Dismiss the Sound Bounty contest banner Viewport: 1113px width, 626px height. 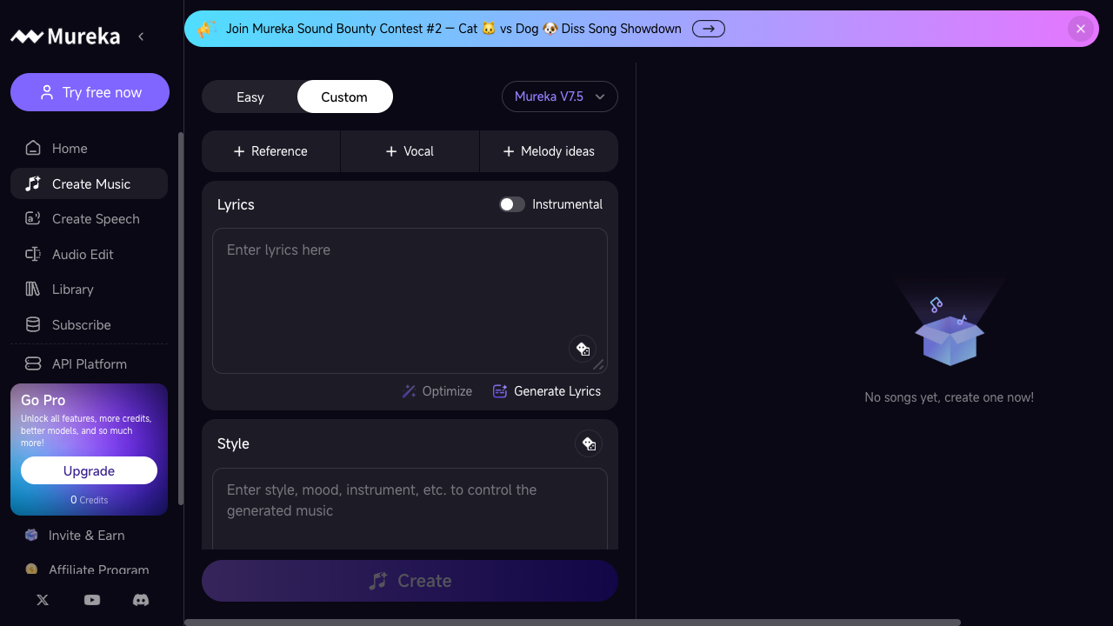[x=1080, y=28]
